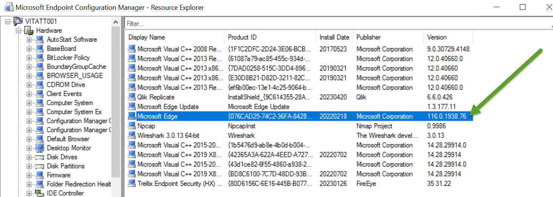Viewport: 553px width, 197px height.
Task: Collapse the Hardware tree node
Action: (x=18, y=31)
